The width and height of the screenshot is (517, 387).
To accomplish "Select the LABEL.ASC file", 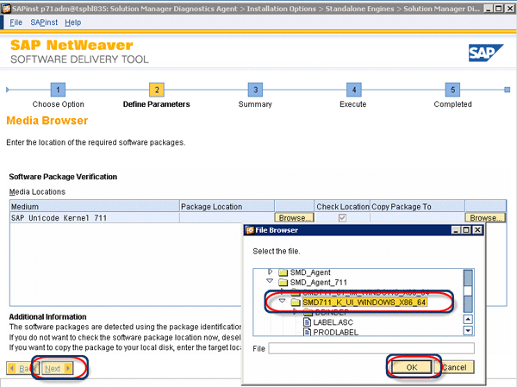I will [333, 322].
